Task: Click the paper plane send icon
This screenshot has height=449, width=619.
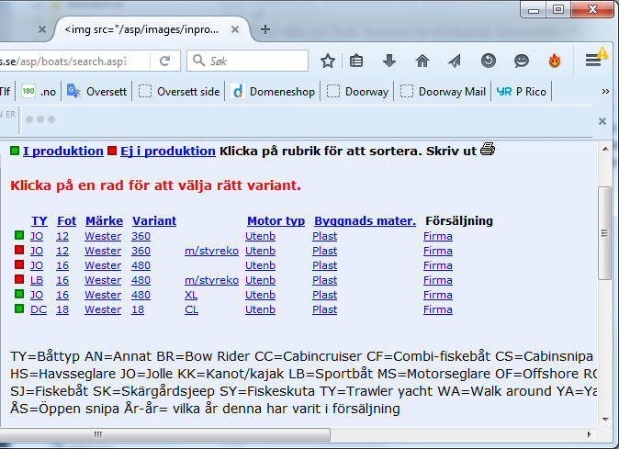Action: (455, 61)
